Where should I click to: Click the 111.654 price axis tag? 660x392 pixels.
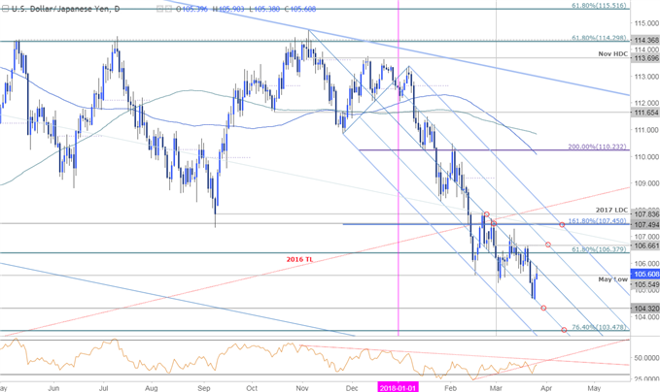644,113
